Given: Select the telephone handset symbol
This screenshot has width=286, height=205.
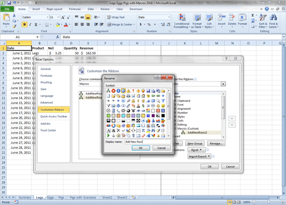Looking at the screenshot, I should (x=118, y=111).
